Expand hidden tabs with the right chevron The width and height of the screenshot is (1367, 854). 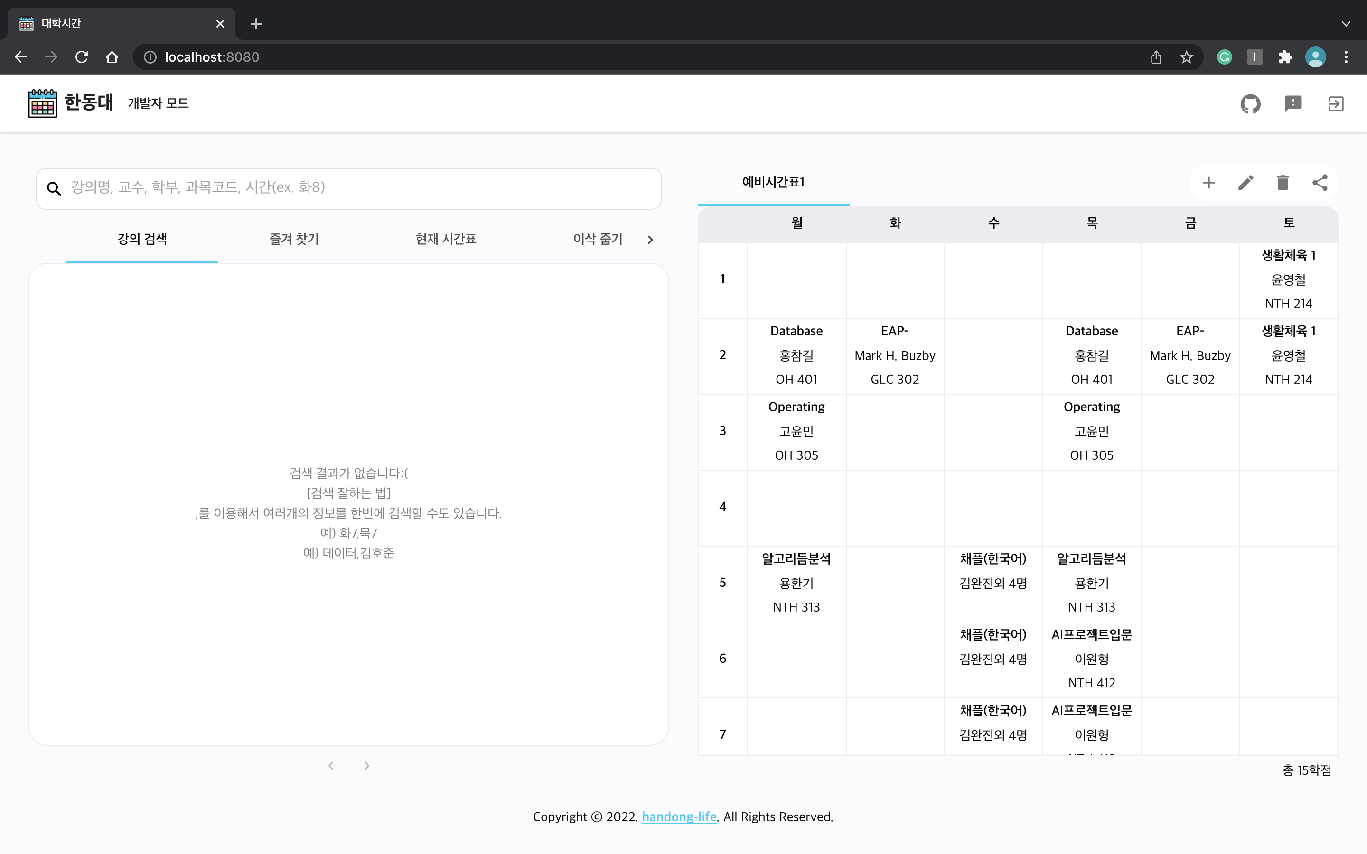[x=650, y=240]
